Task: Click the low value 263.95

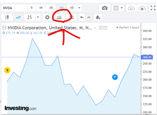Action: [x=38, y=33]
